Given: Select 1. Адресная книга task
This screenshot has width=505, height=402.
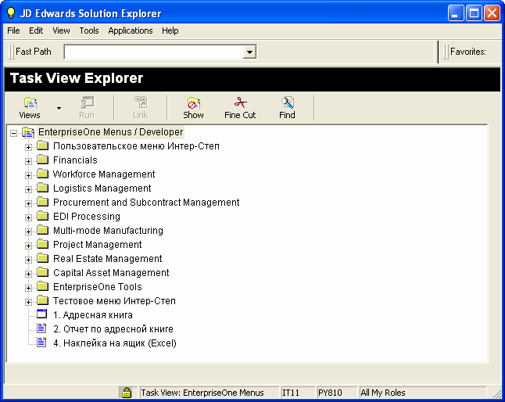Looking at the screenshot, I should click(93, 314).
